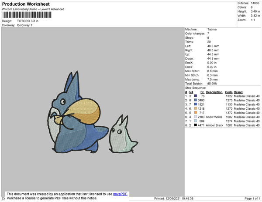Image resolution: width=262 pixels, height=202 pixels.
Task: Click the 'Color changes:' label
Action: click(x=195, y=34)
